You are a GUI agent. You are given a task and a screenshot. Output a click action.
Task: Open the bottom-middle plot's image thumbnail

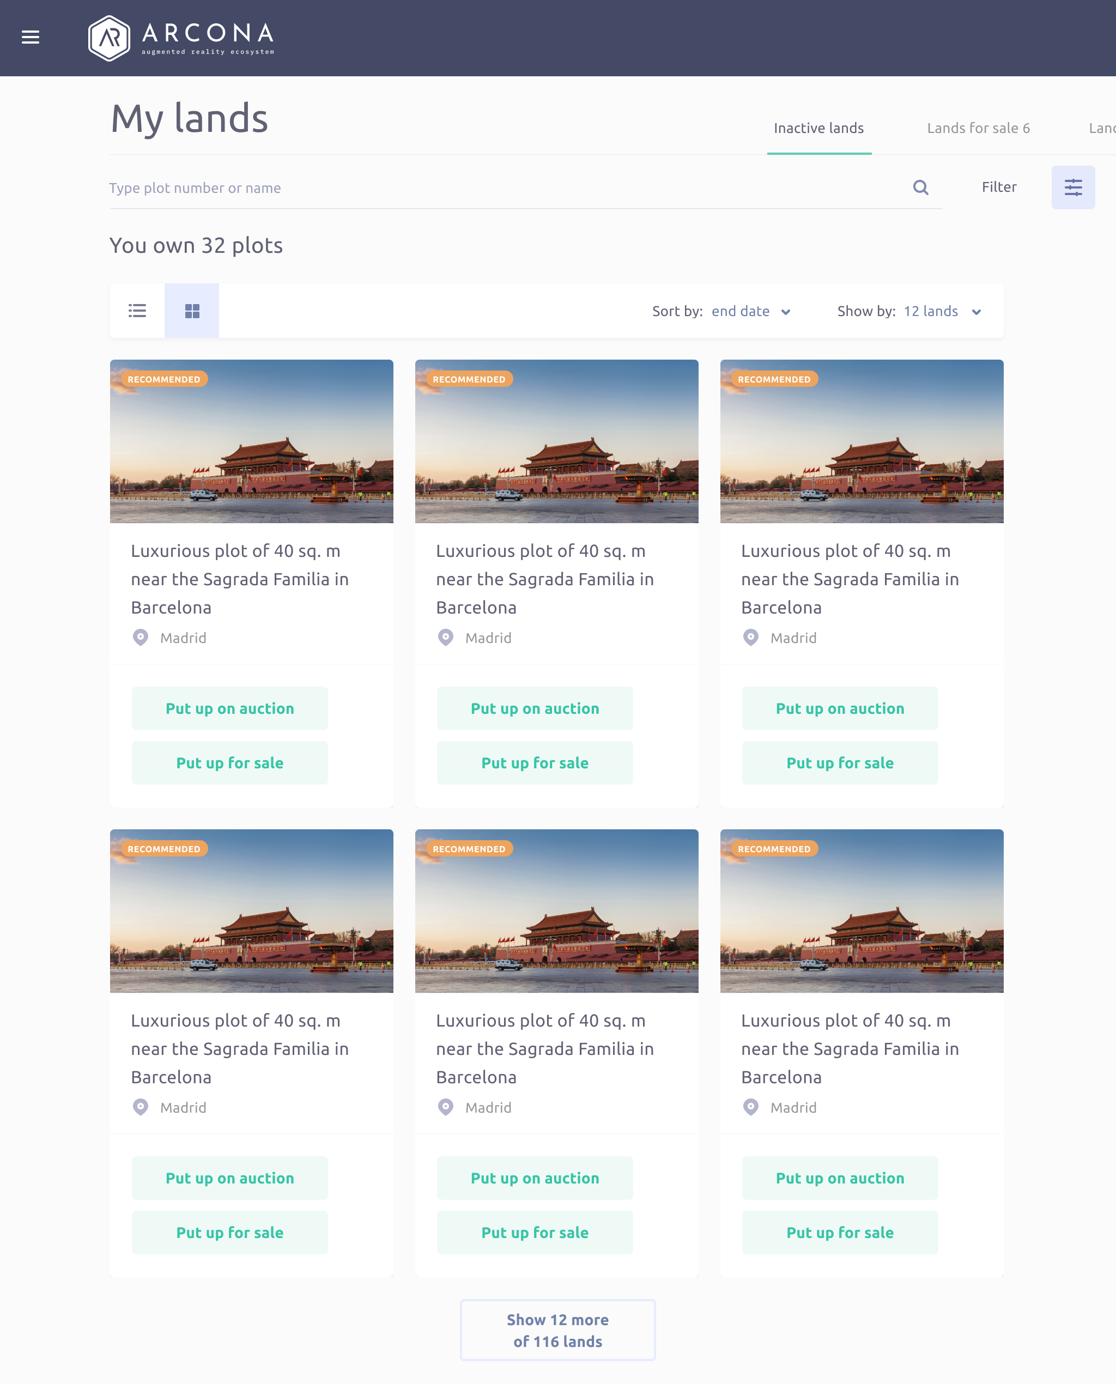click(556, 910)
